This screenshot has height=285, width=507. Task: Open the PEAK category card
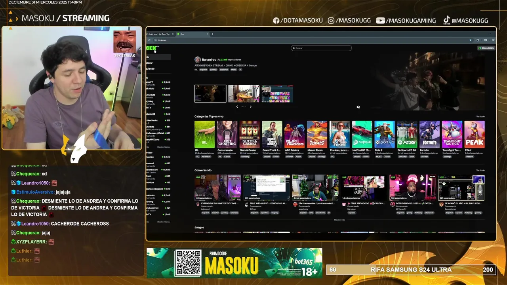coord(475,135)
